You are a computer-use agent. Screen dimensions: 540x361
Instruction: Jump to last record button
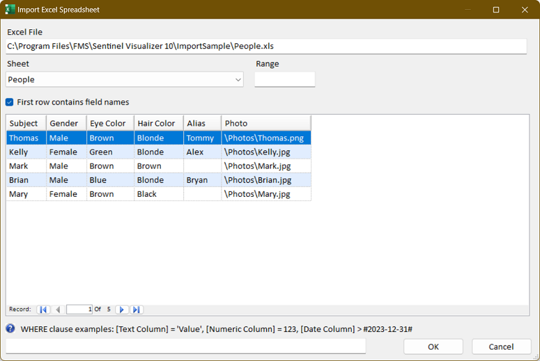point(137,310)
